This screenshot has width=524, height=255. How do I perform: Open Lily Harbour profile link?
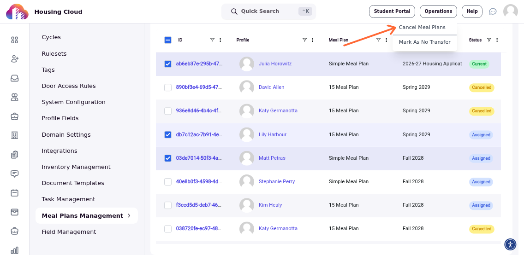pos(272,135)
